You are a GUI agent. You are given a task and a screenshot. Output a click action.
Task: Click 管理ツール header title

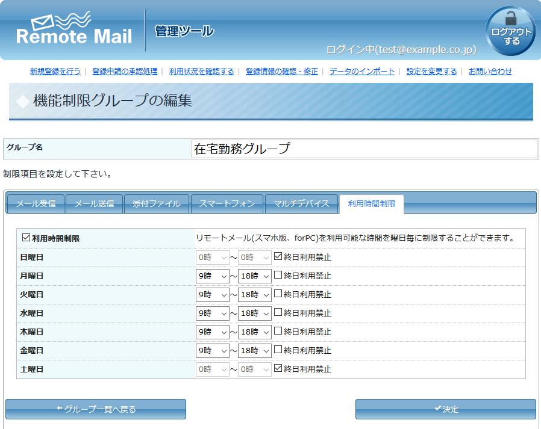point(184,31)
